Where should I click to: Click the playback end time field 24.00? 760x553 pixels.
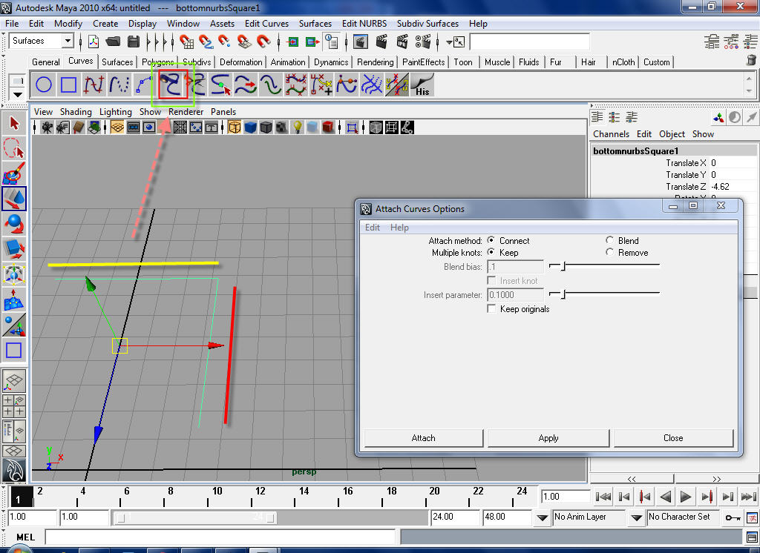click(x=454, y=517)
